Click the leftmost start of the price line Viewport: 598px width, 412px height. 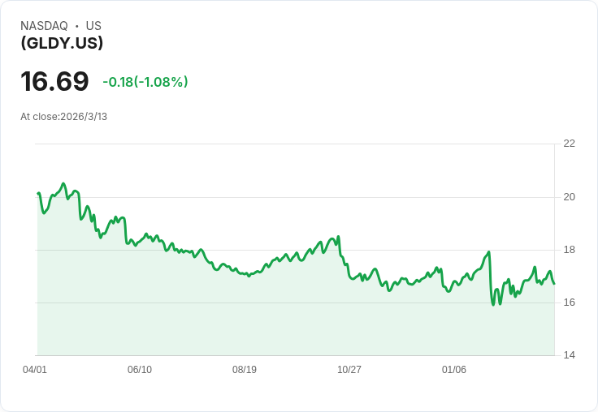[x=38, y=193]
